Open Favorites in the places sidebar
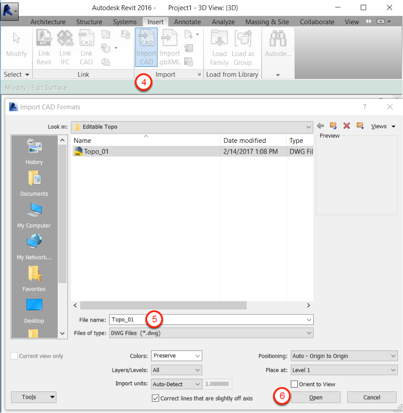 point(34,278)
